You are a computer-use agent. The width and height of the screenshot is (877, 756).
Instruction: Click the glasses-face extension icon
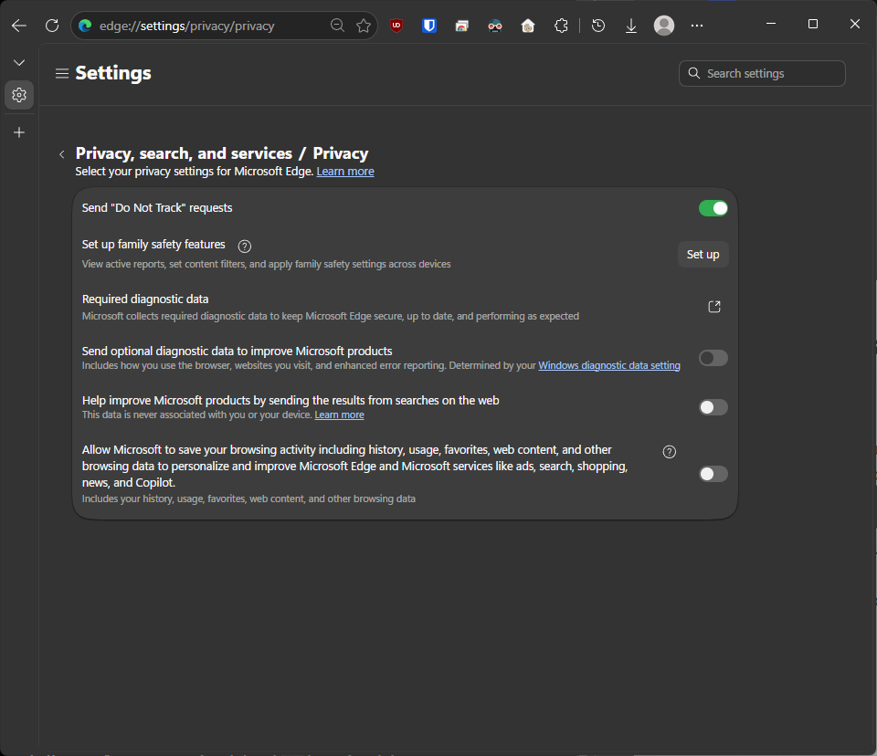pos(495,26)
